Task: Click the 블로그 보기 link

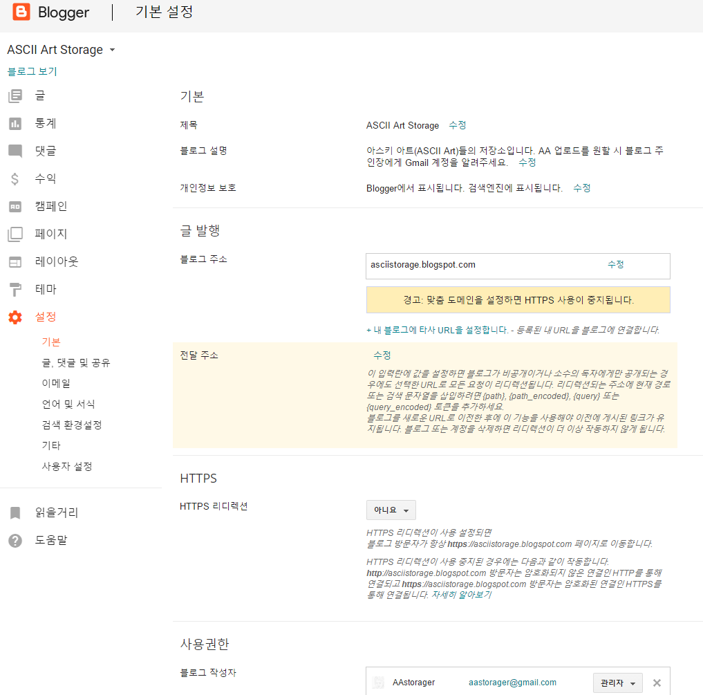Action: pos(32,71)
